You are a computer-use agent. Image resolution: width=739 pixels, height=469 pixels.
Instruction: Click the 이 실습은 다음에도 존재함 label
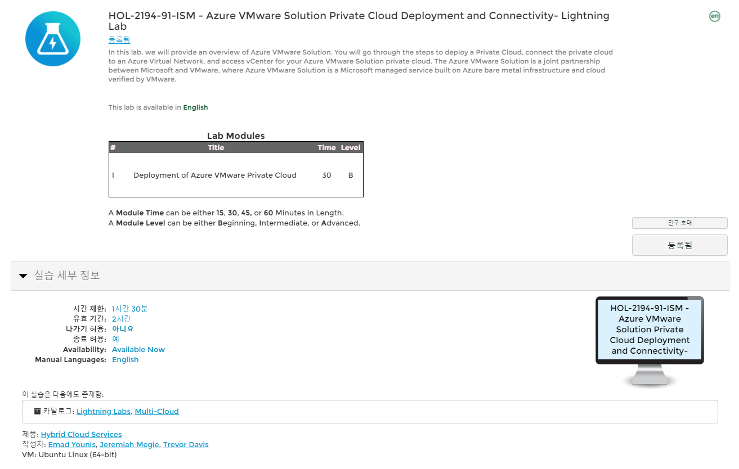[63, 394]
